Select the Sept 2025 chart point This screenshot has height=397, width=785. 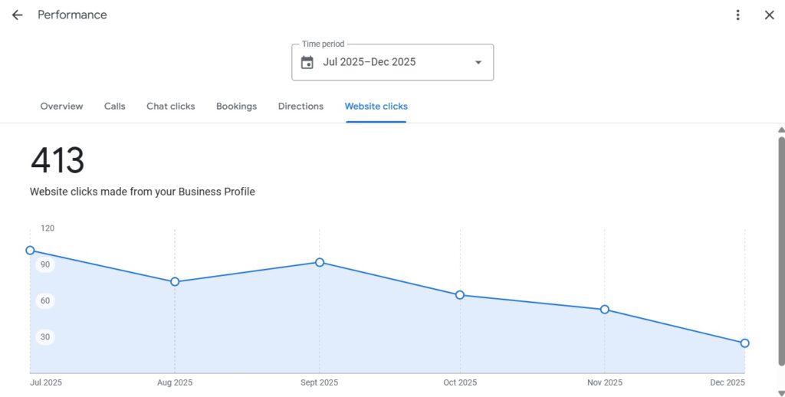coord(320,262)
